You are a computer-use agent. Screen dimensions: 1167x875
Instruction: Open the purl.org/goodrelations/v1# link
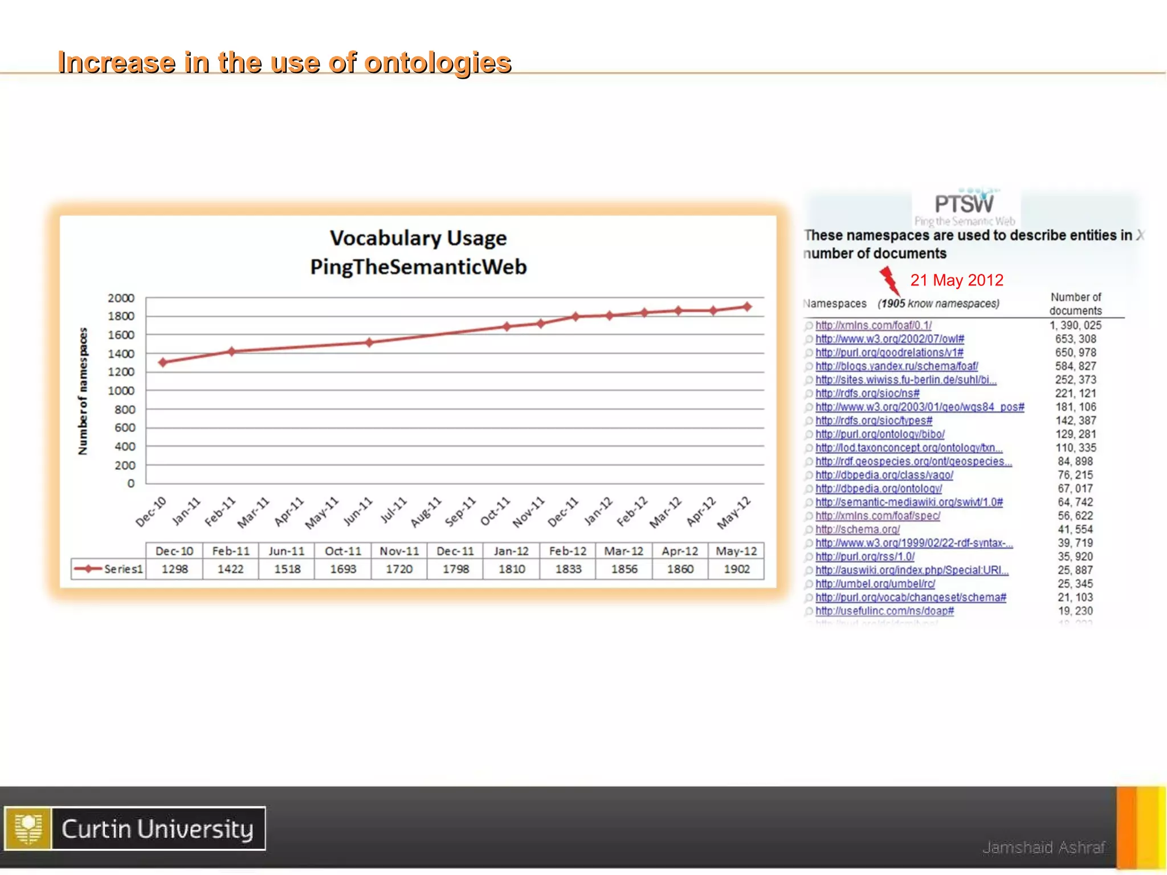(889, 353)
